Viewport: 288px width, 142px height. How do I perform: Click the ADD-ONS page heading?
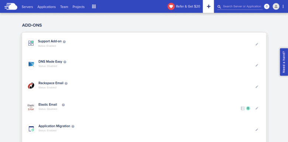[32, 25]
